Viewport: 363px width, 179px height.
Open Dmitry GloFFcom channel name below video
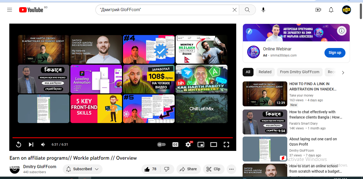(40, 167)
